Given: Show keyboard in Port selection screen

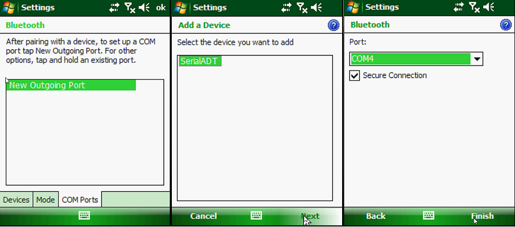Looking at the screenshot, I should tap(429, 215).
